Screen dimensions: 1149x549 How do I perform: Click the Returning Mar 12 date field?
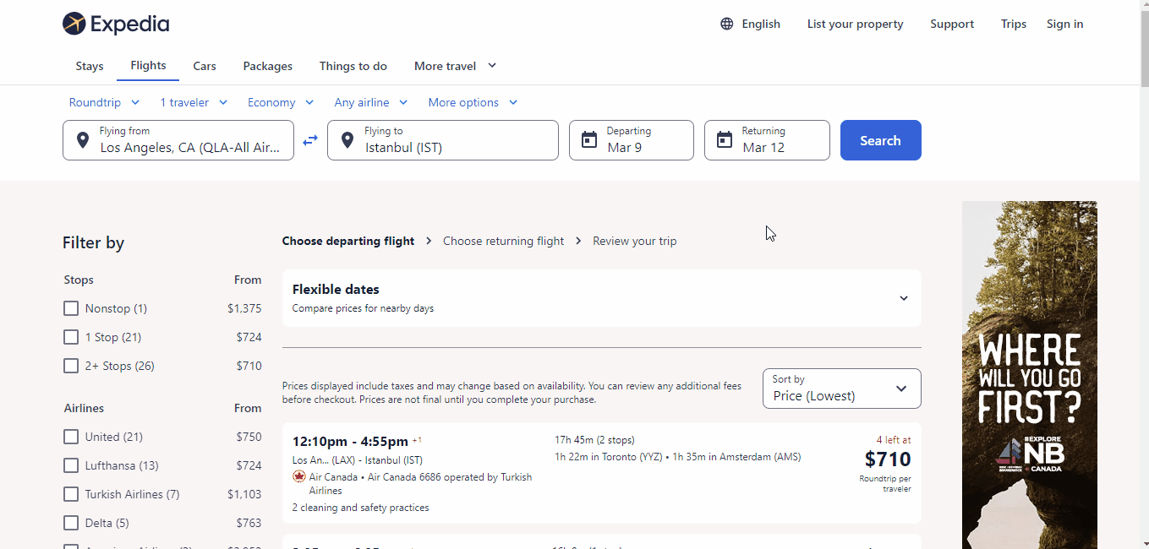[767, 140]
